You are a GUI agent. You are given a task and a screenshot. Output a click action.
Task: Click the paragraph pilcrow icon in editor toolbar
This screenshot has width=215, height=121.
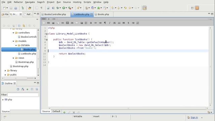coord(105,23)
